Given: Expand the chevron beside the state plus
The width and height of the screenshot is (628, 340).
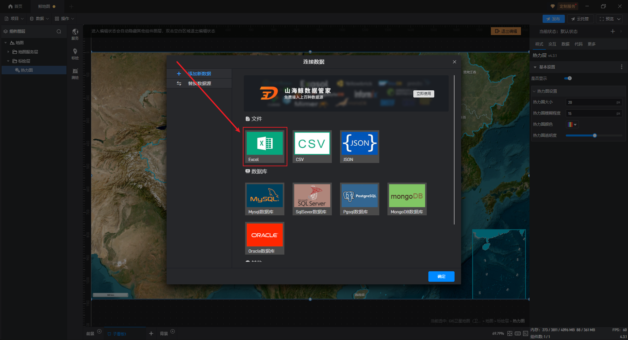Looking at the screenshot, I should [621, 31].
